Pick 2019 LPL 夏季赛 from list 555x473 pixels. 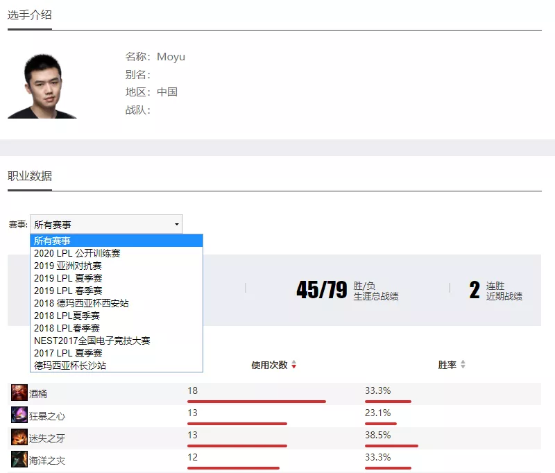(117, 278)
